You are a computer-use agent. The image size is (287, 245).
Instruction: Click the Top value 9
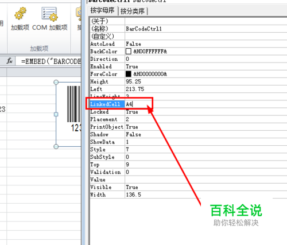coord(127,165)
